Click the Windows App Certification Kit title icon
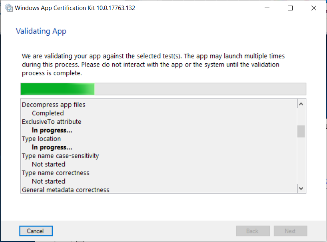The width and height of the screenshot is (327, 242). (9, 8)
